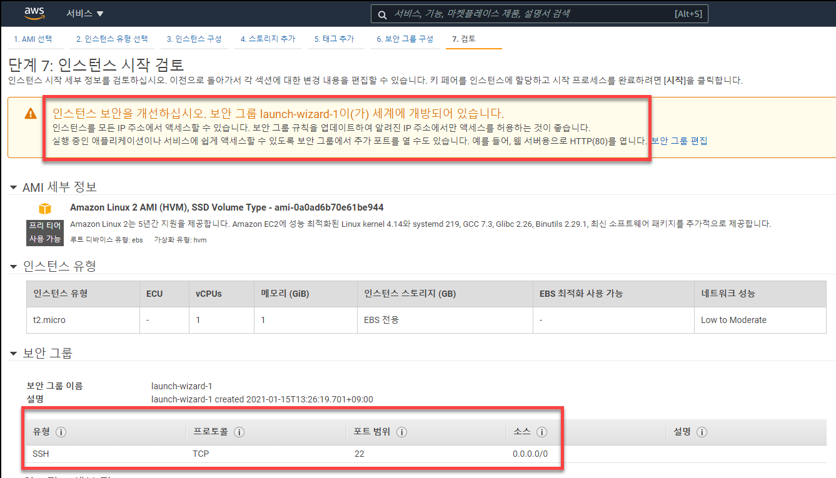Open the info tooltip next to 포트 범위
This screenshot has height=478, width=836.
(x=401, y=432)
